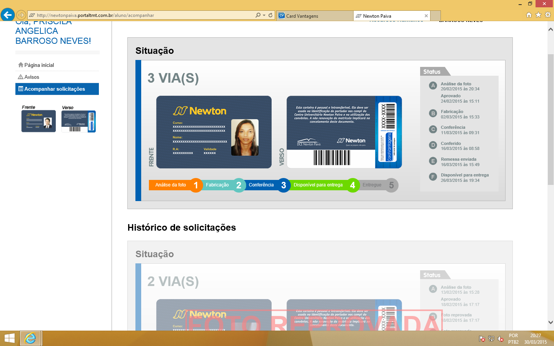This screenshot has height=346, width=554.
Task: Click the student photo on the card
Action: [x=245, y=137]
